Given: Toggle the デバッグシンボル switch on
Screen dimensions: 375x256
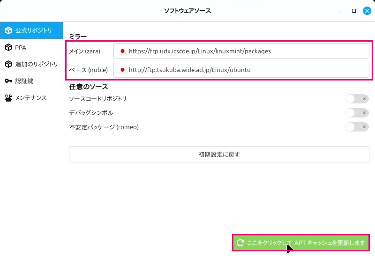Looking at the screenshot, I should point(357,113).
